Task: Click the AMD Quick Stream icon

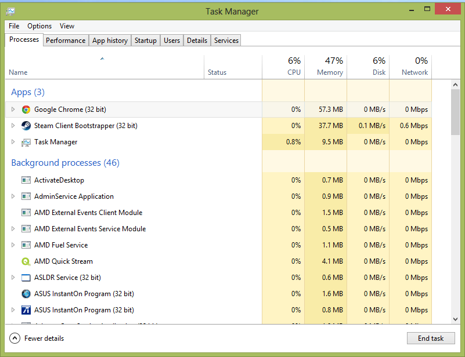Action: [x=26, y=261]
